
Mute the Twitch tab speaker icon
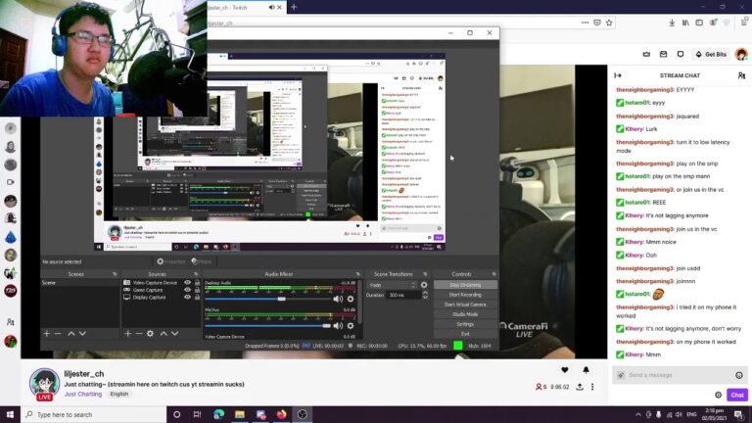pos(271,7)
